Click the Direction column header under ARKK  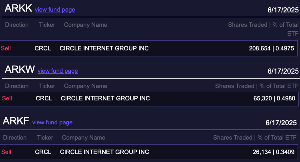point(17,25)
